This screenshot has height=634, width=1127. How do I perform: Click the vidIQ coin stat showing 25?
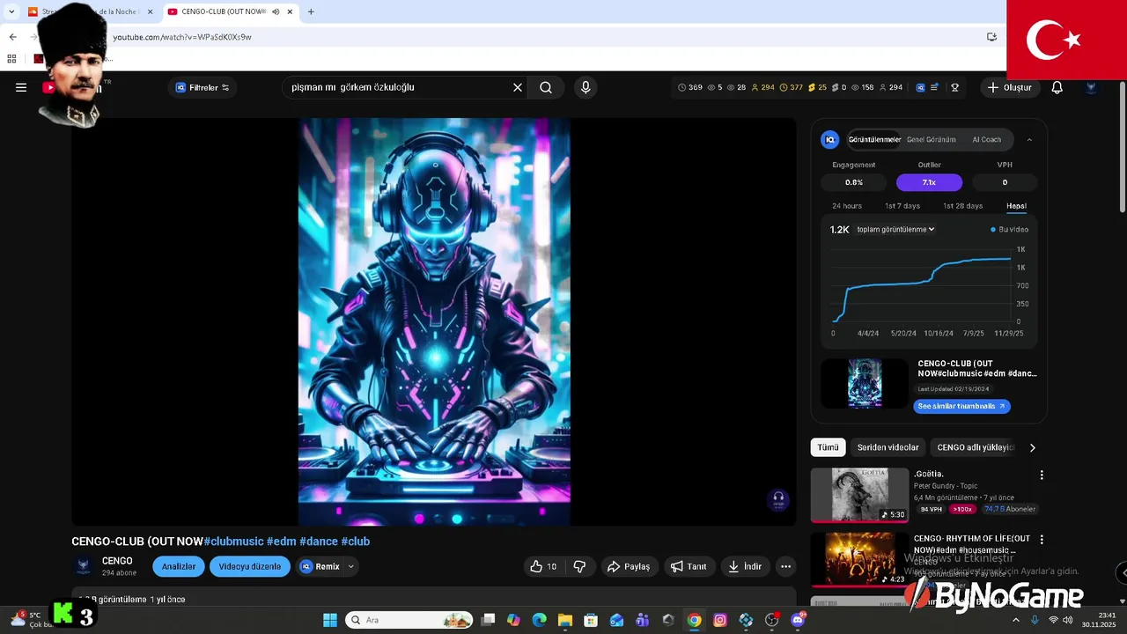pos(817,87)
